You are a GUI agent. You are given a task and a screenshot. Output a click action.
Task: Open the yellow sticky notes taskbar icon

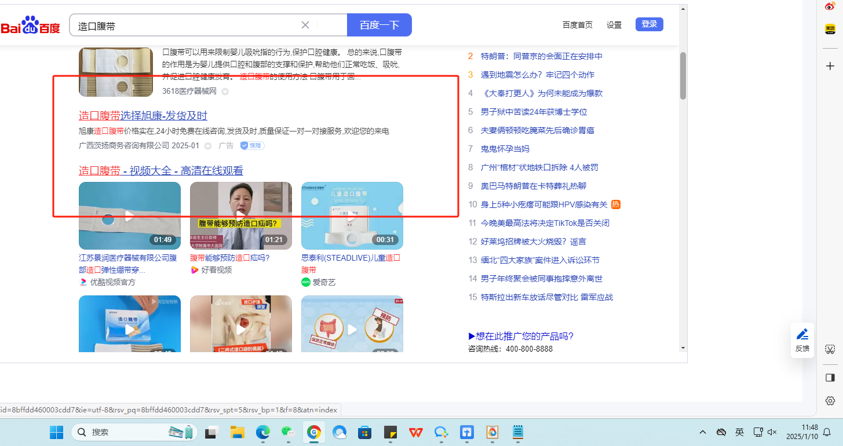coord(390,432)
